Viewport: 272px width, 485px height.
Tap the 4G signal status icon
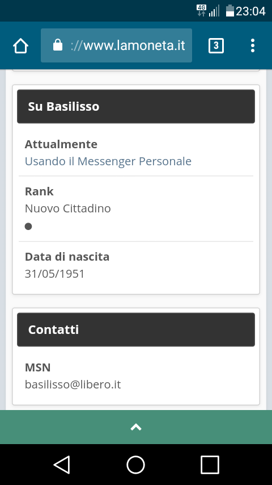click(x=201, y=11)
